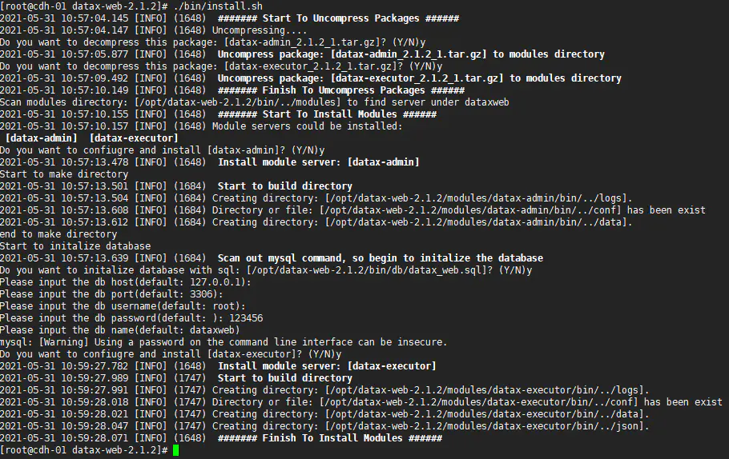This screenshot has width=729, height=459.
Task: Click the datax_web.sql initialize prompt
Action: click(x=265, y=269)
